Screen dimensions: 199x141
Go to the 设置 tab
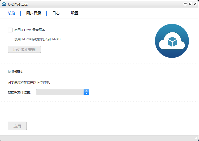(x=75, y=13)
